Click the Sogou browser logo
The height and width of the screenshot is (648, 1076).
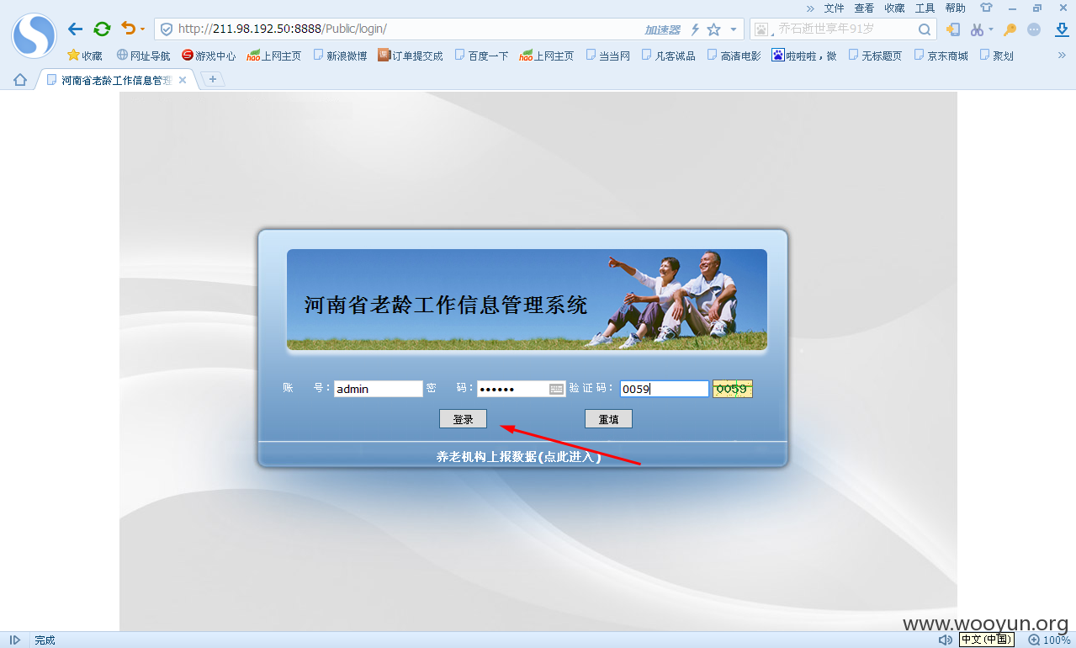click(x=34, y=36)
